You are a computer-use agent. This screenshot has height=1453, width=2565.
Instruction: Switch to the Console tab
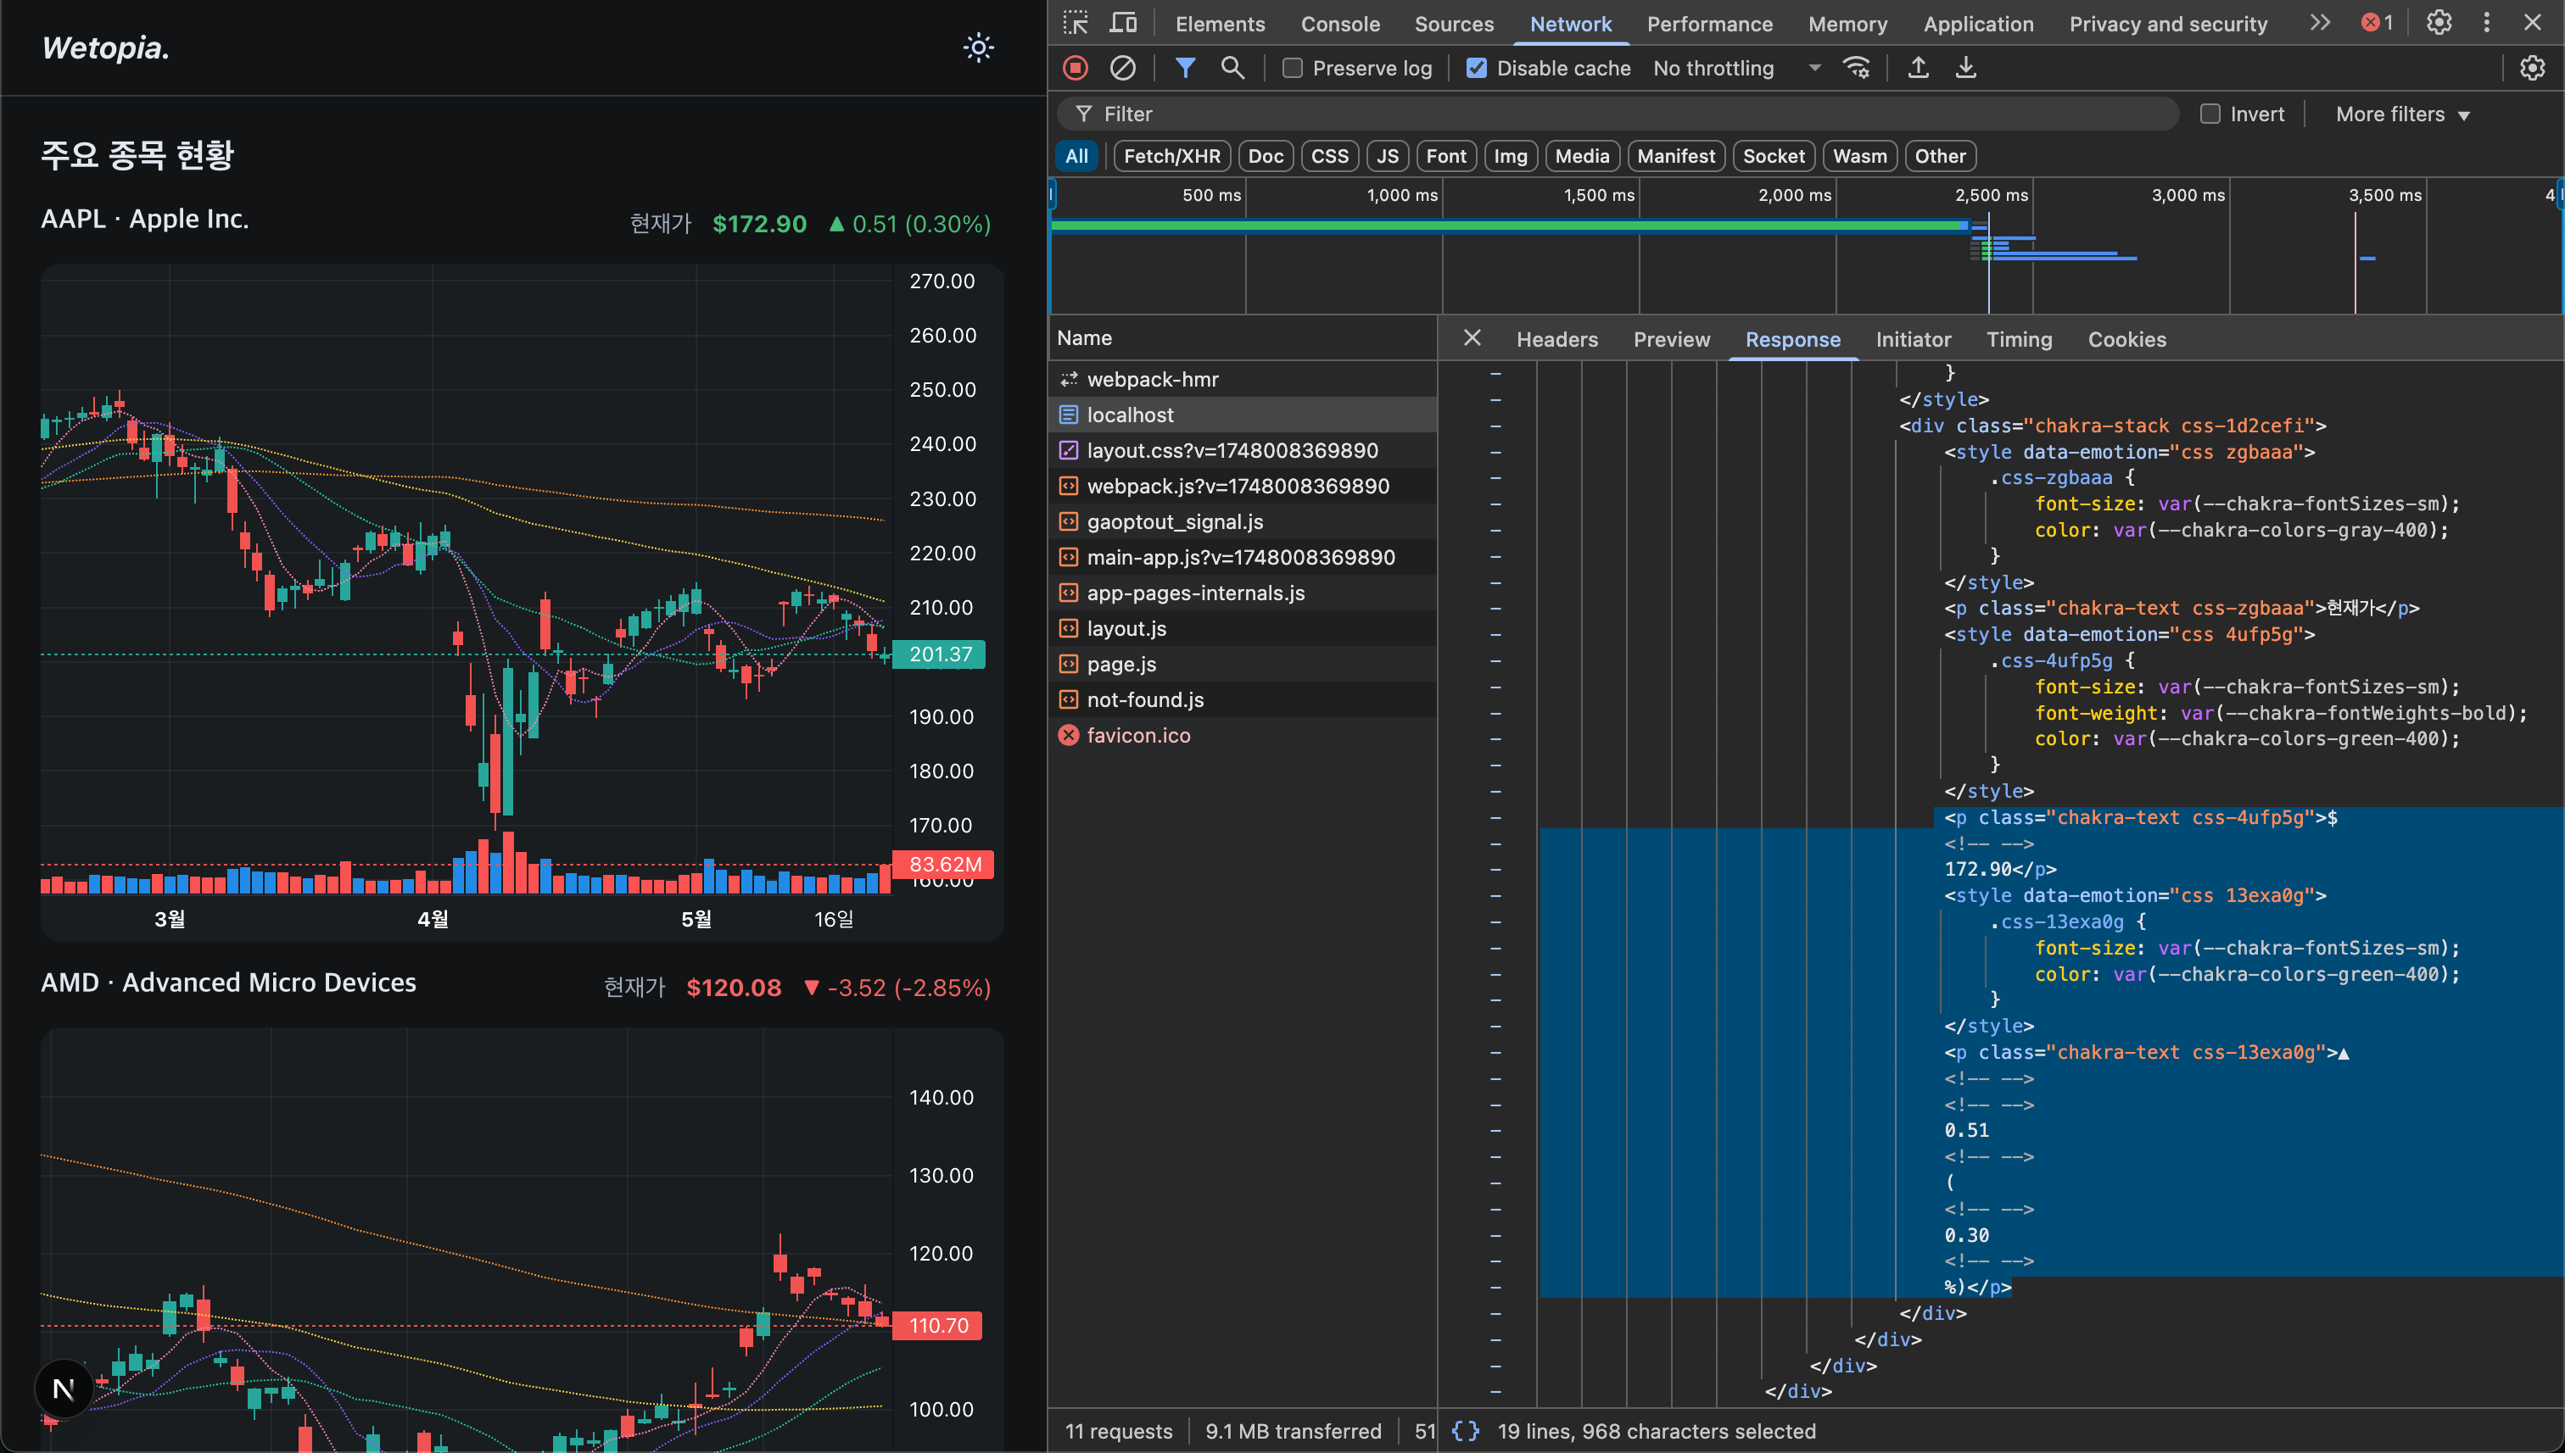point(1340,24)
